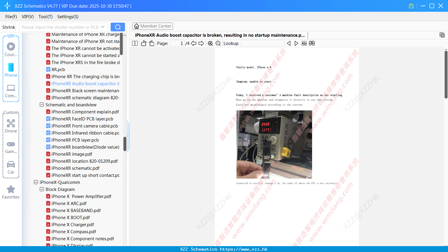
Task: Collapse the iPhoneX-Qualcomm node
Action: [36, 182]
